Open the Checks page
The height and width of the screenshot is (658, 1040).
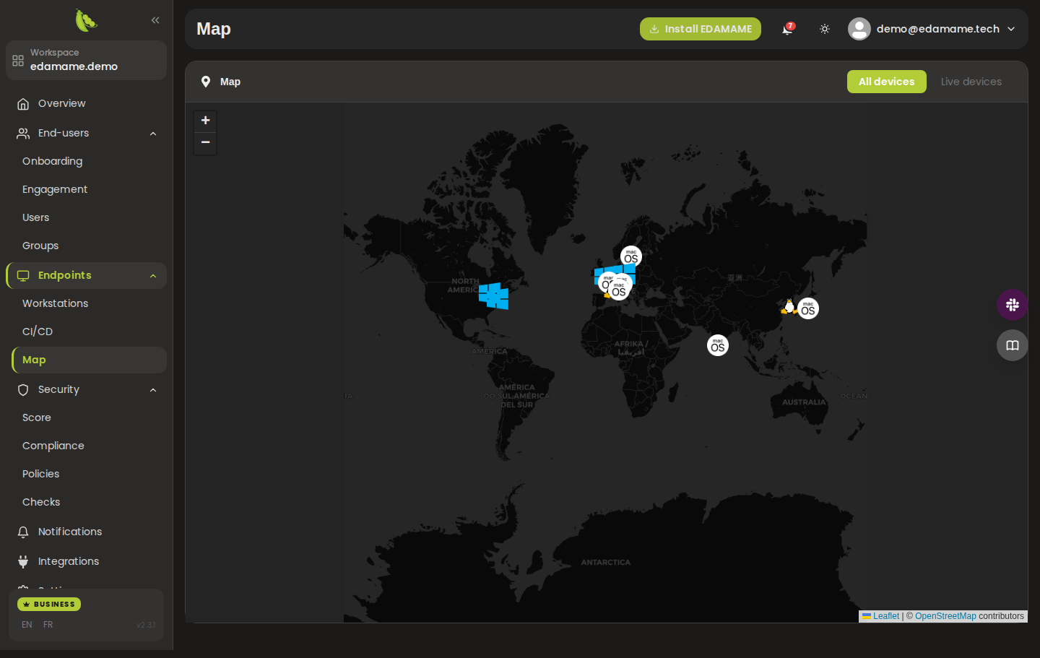click(41, 502)
